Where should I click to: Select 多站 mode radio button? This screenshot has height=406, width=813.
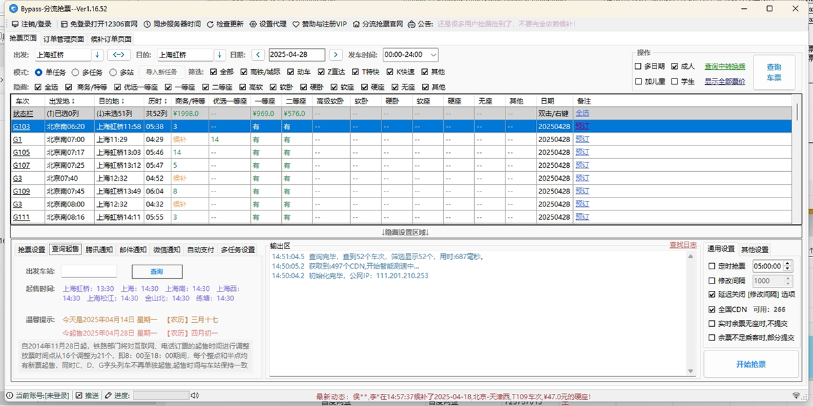[112, 72]
